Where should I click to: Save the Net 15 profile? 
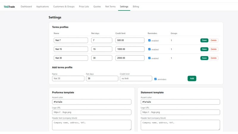(x=204, y=49)
